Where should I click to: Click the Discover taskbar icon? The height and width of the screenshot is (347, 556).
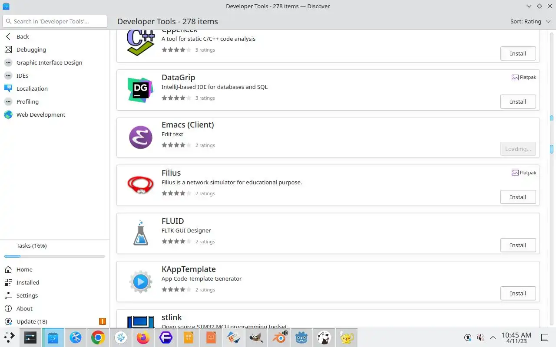pos(53,337)
